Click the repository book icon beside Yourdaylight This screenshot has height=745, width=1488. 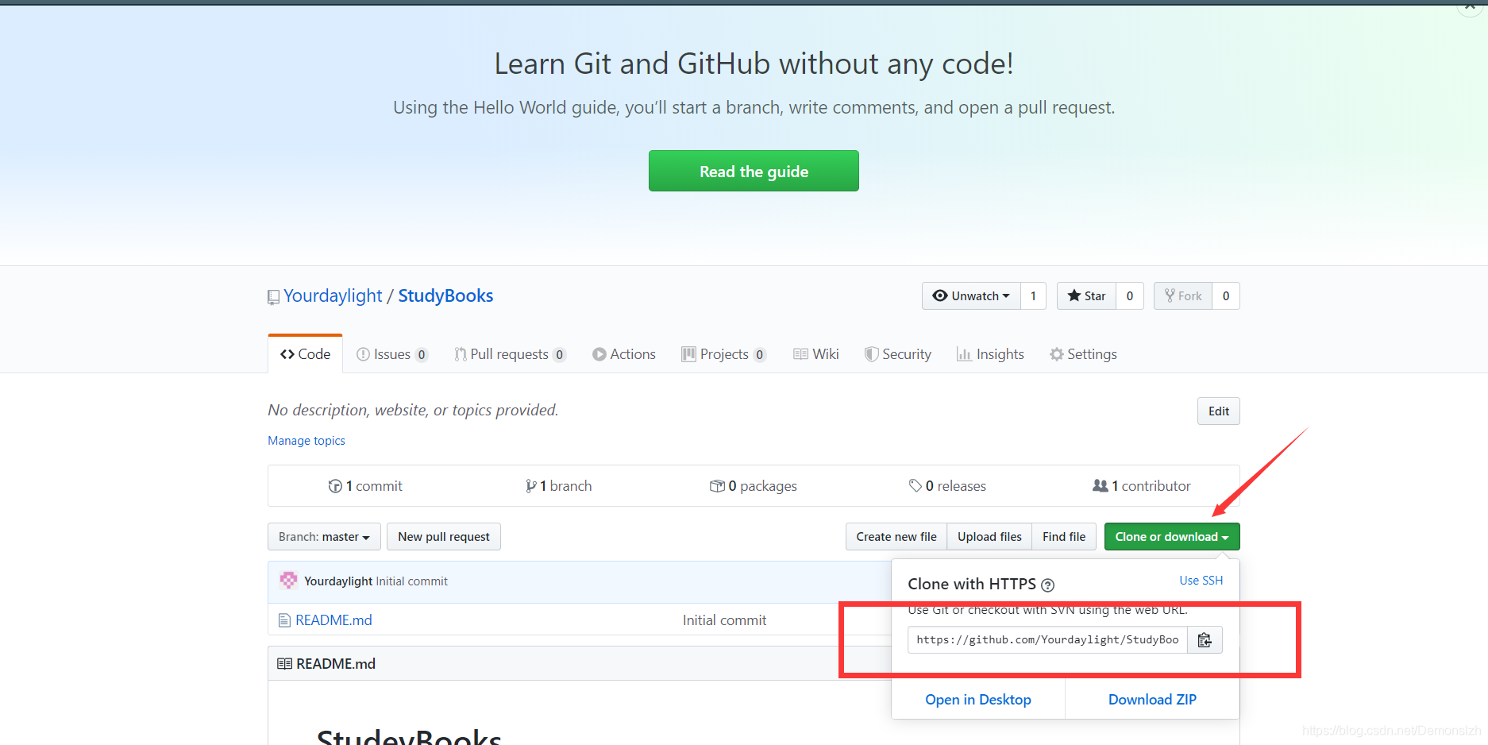(x=273, y=297)
